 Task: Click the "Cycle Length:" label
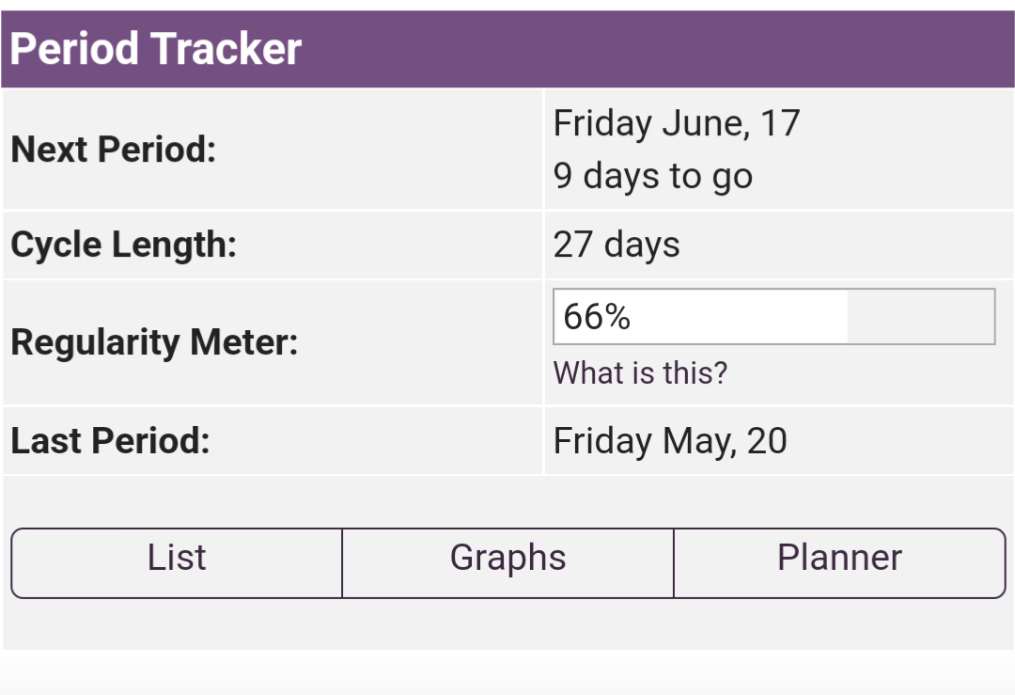pyautogui.click(x=123, y=245)
